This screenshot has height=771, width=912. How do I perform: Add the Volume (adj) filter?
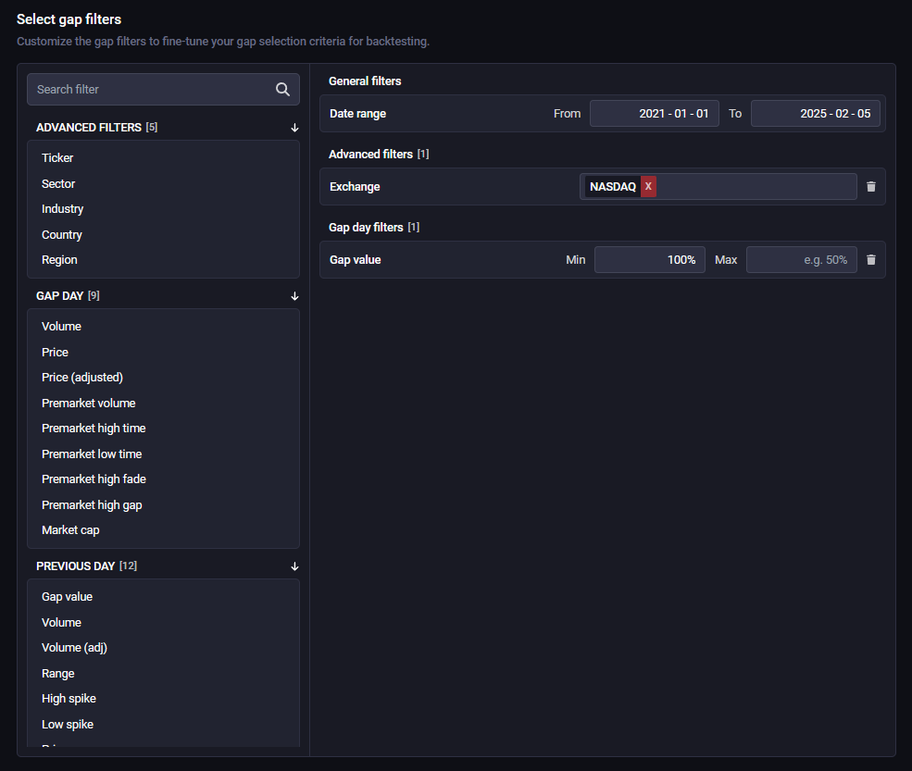point(74,648)
